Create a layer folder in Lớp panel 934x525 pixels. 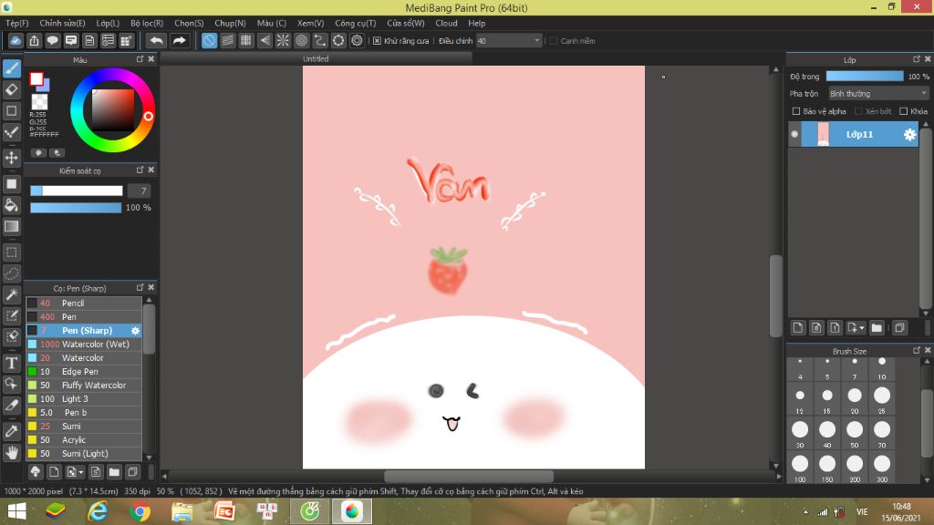coord(877,327)
